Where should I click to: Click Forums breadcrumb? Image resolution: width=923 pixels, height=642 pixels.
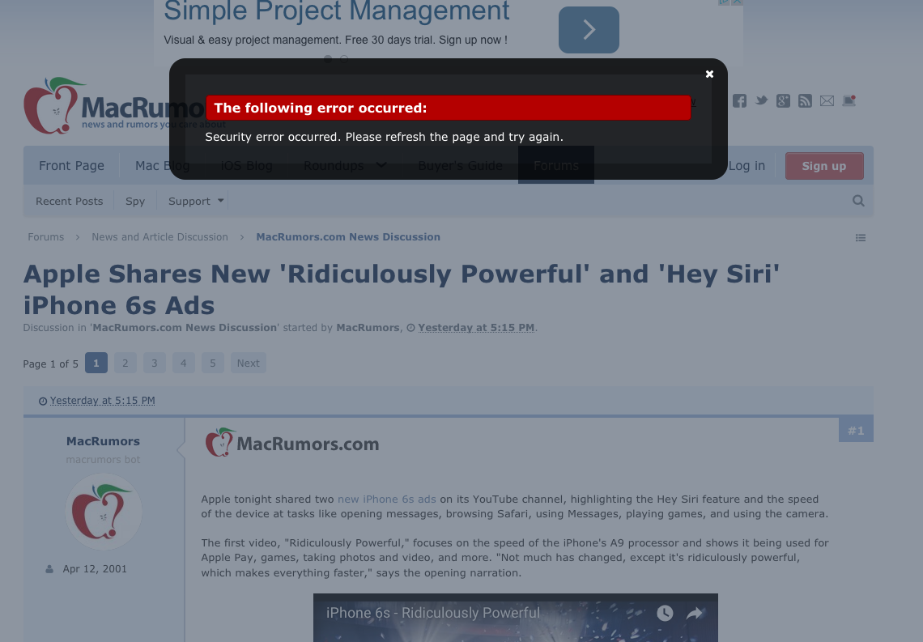(46, 237)
